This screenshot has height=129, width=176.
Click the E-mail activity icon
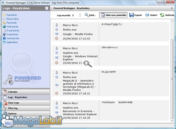(4, 31)
